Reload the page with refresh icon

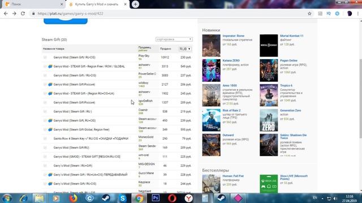[x=23, y=14]
